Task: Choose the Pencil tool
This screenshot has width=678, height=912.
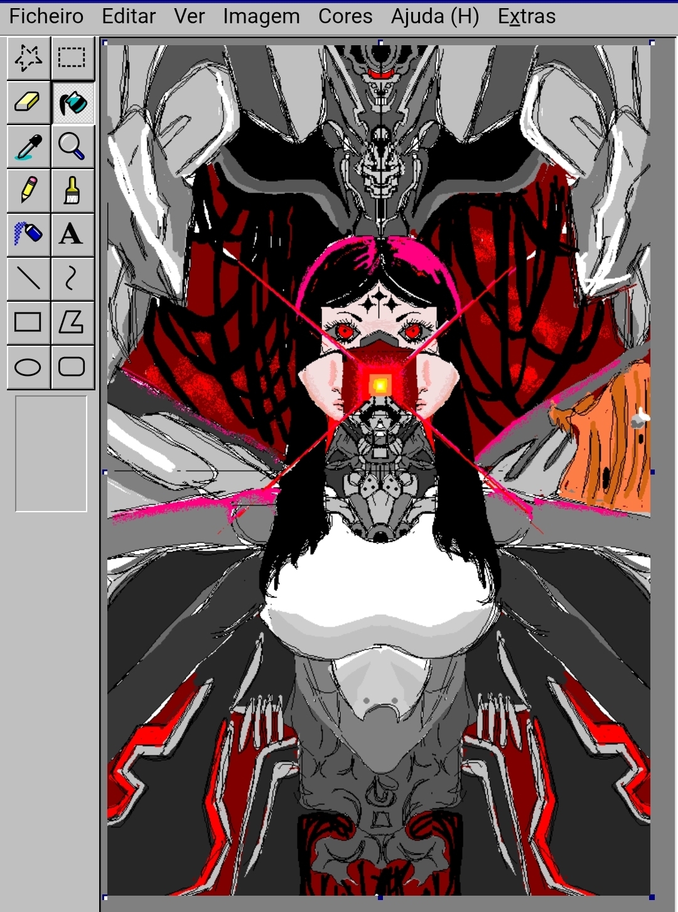Action: (28, 190)
